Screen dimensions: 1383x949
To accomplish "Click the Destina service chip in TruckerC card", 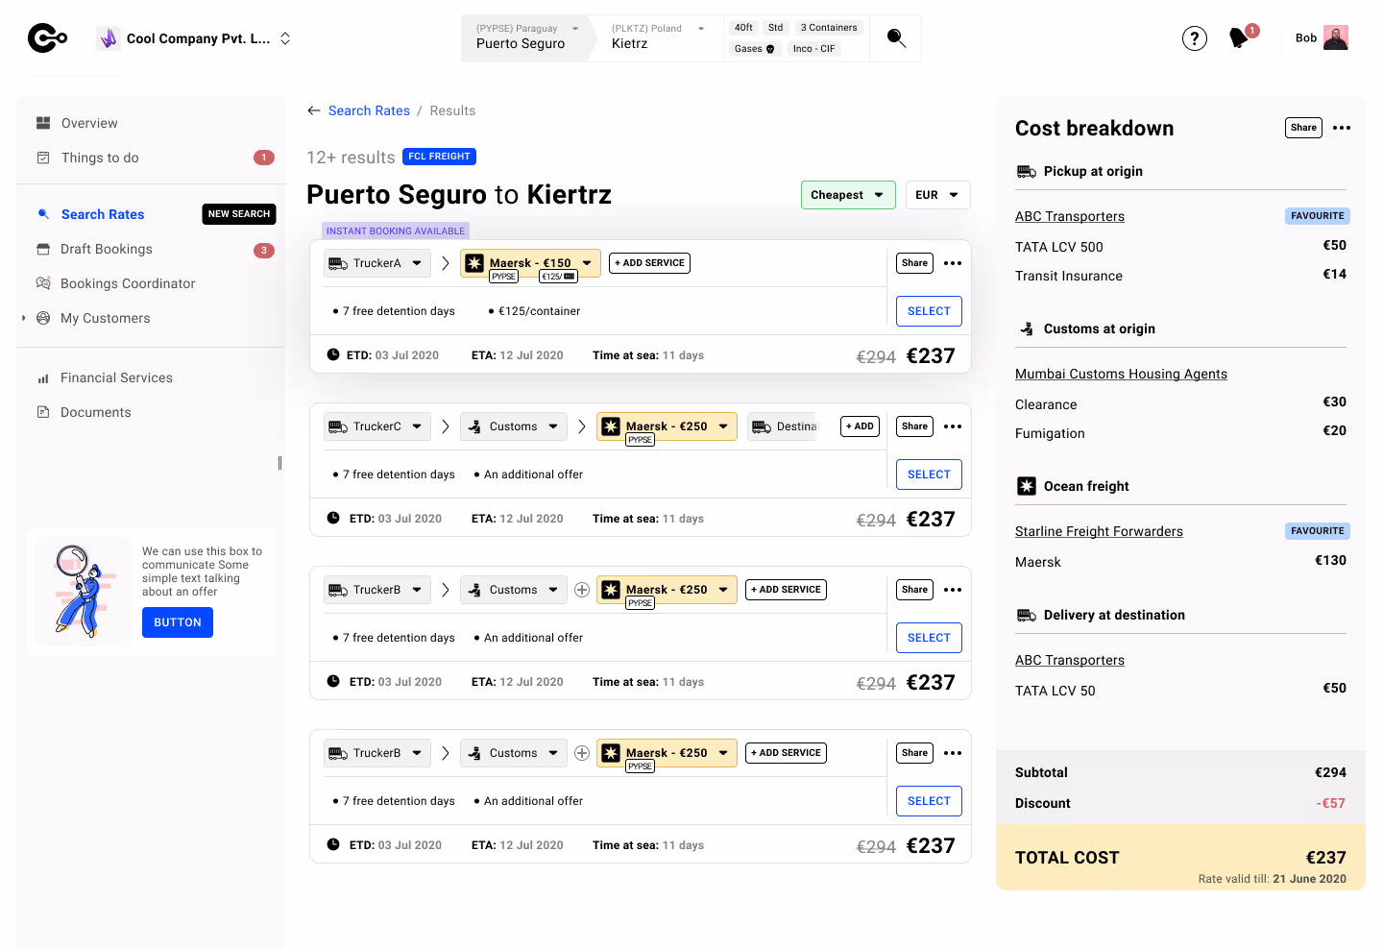I will [x=784, y=426].
